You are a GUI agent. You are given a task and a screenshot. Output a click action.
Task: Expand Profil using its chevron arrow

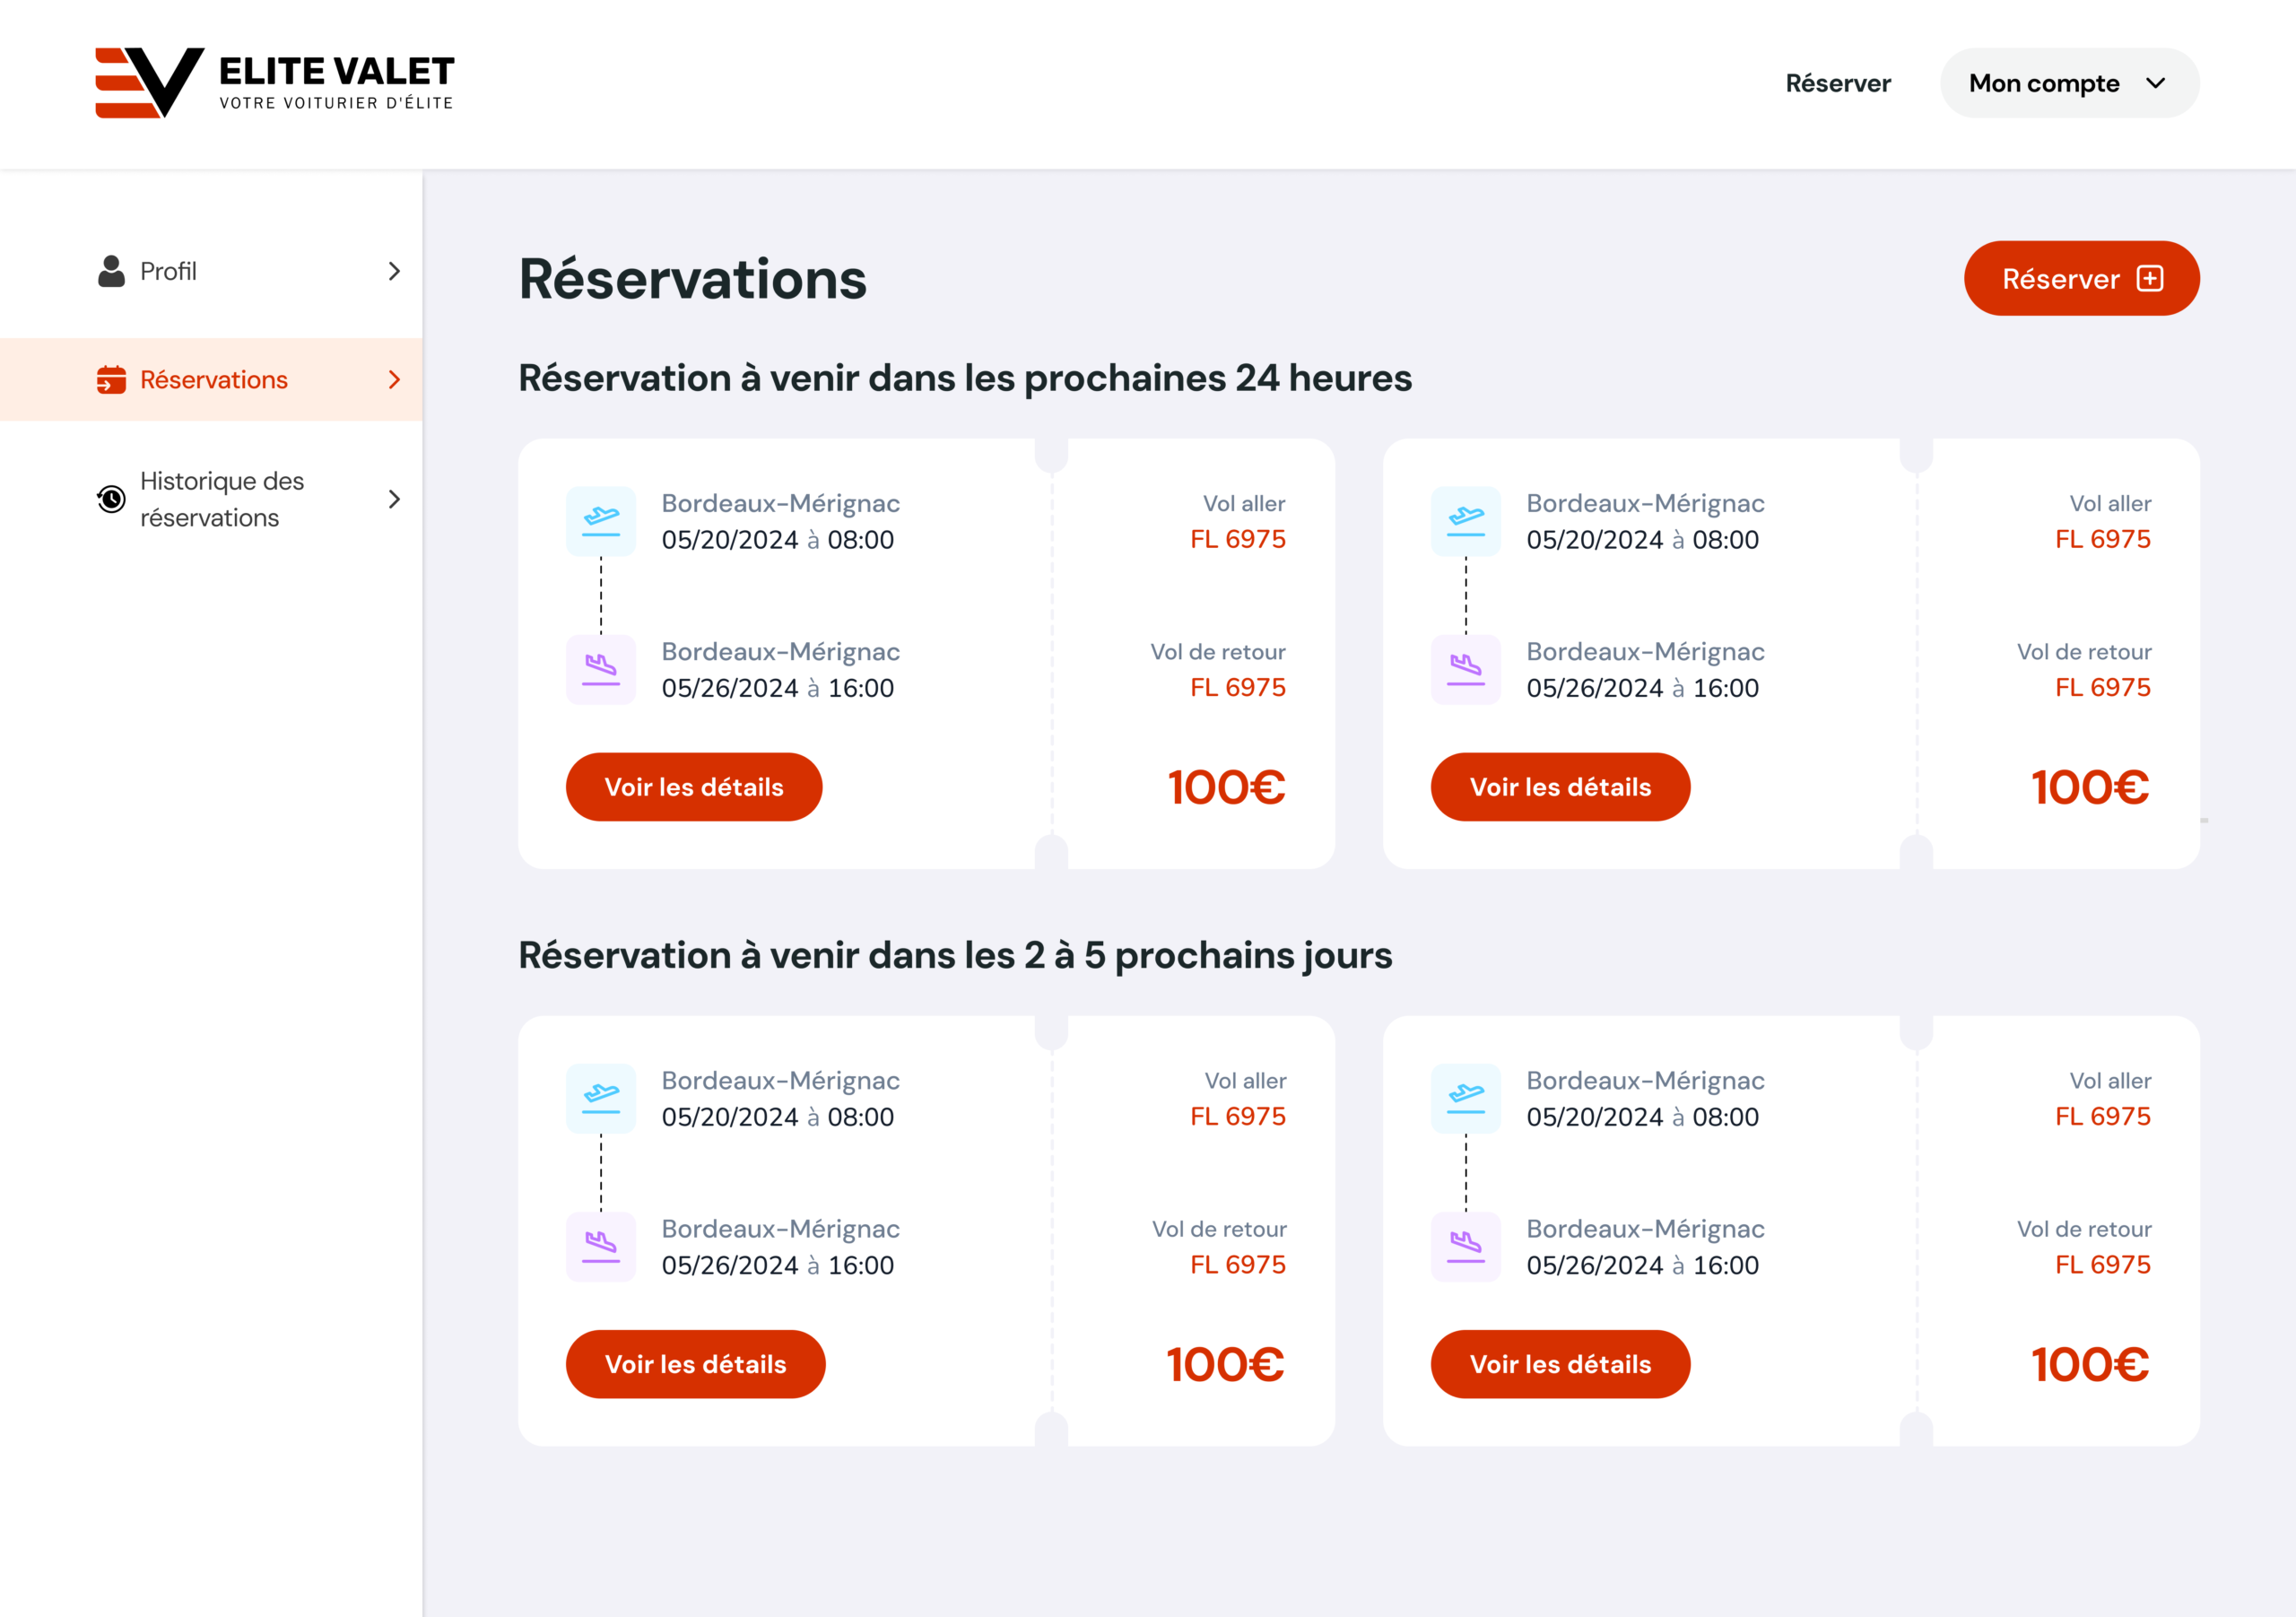(x=394, y=271)
